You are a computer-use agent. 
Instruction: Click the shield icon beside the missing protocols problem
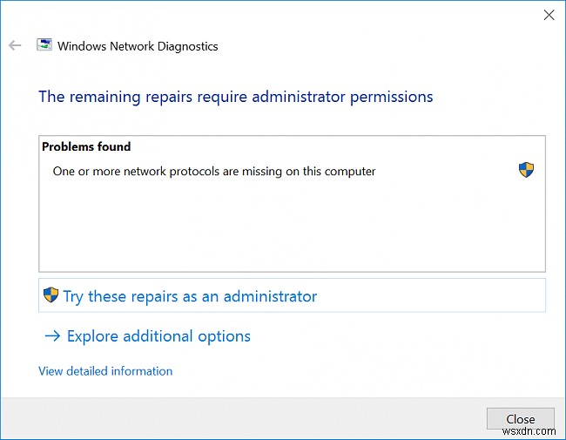point(526,170)
